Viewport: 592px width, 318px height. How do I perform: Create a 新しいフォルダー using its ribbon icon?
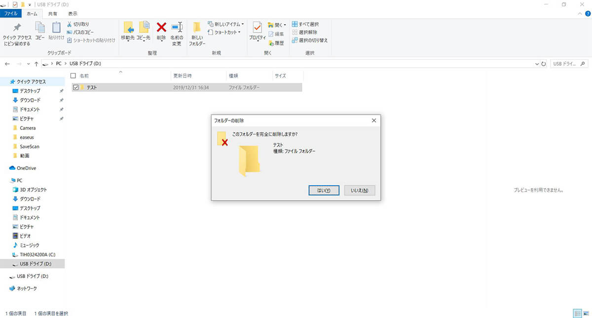click(197, 31)
